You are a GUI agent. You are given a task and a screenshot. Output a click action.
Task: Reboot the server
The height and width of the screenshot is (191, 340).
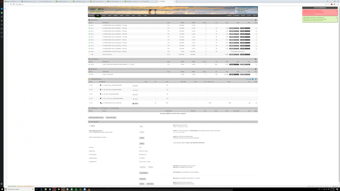[x=142, y=184]
